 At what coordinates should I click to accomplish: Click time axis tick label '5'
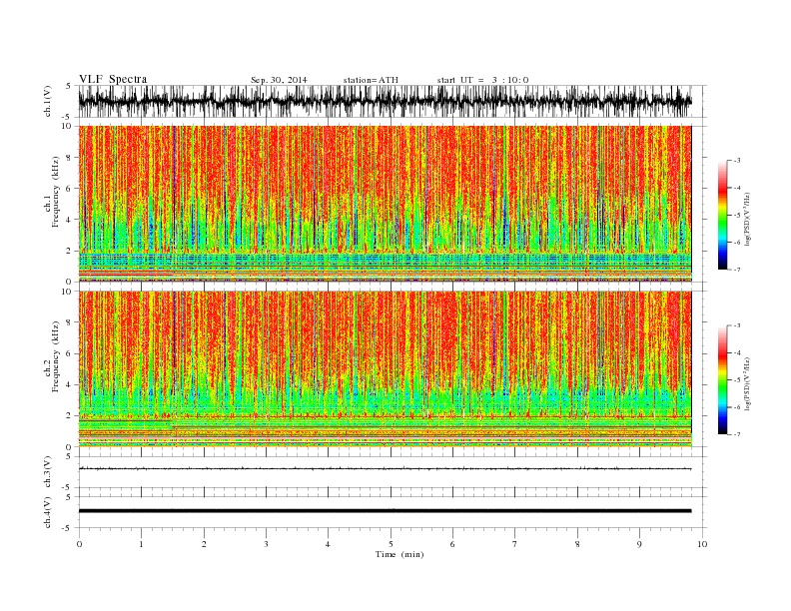pos(391,544)
